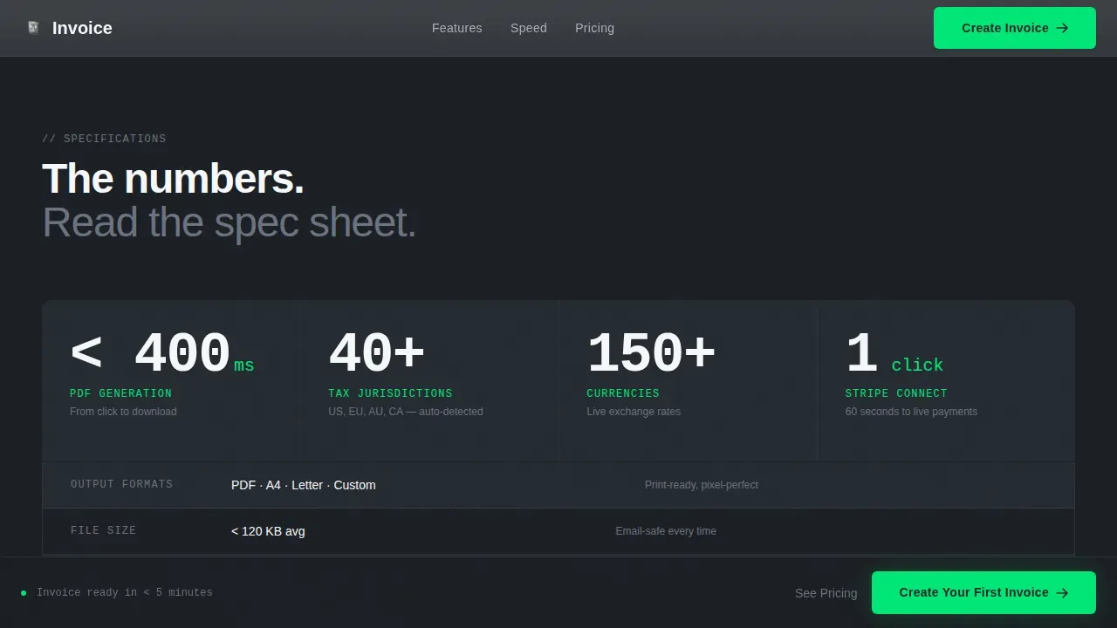
Task: Click the 'Invoice ready in < 5 minutes' text
Action: point(124,592)
